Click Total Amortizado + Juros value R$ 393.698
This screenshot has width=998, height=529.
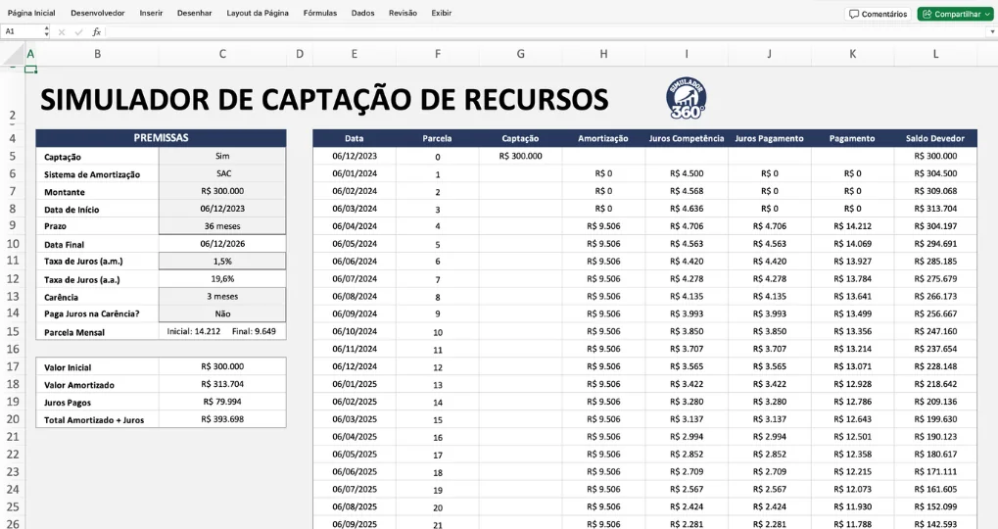222,419
